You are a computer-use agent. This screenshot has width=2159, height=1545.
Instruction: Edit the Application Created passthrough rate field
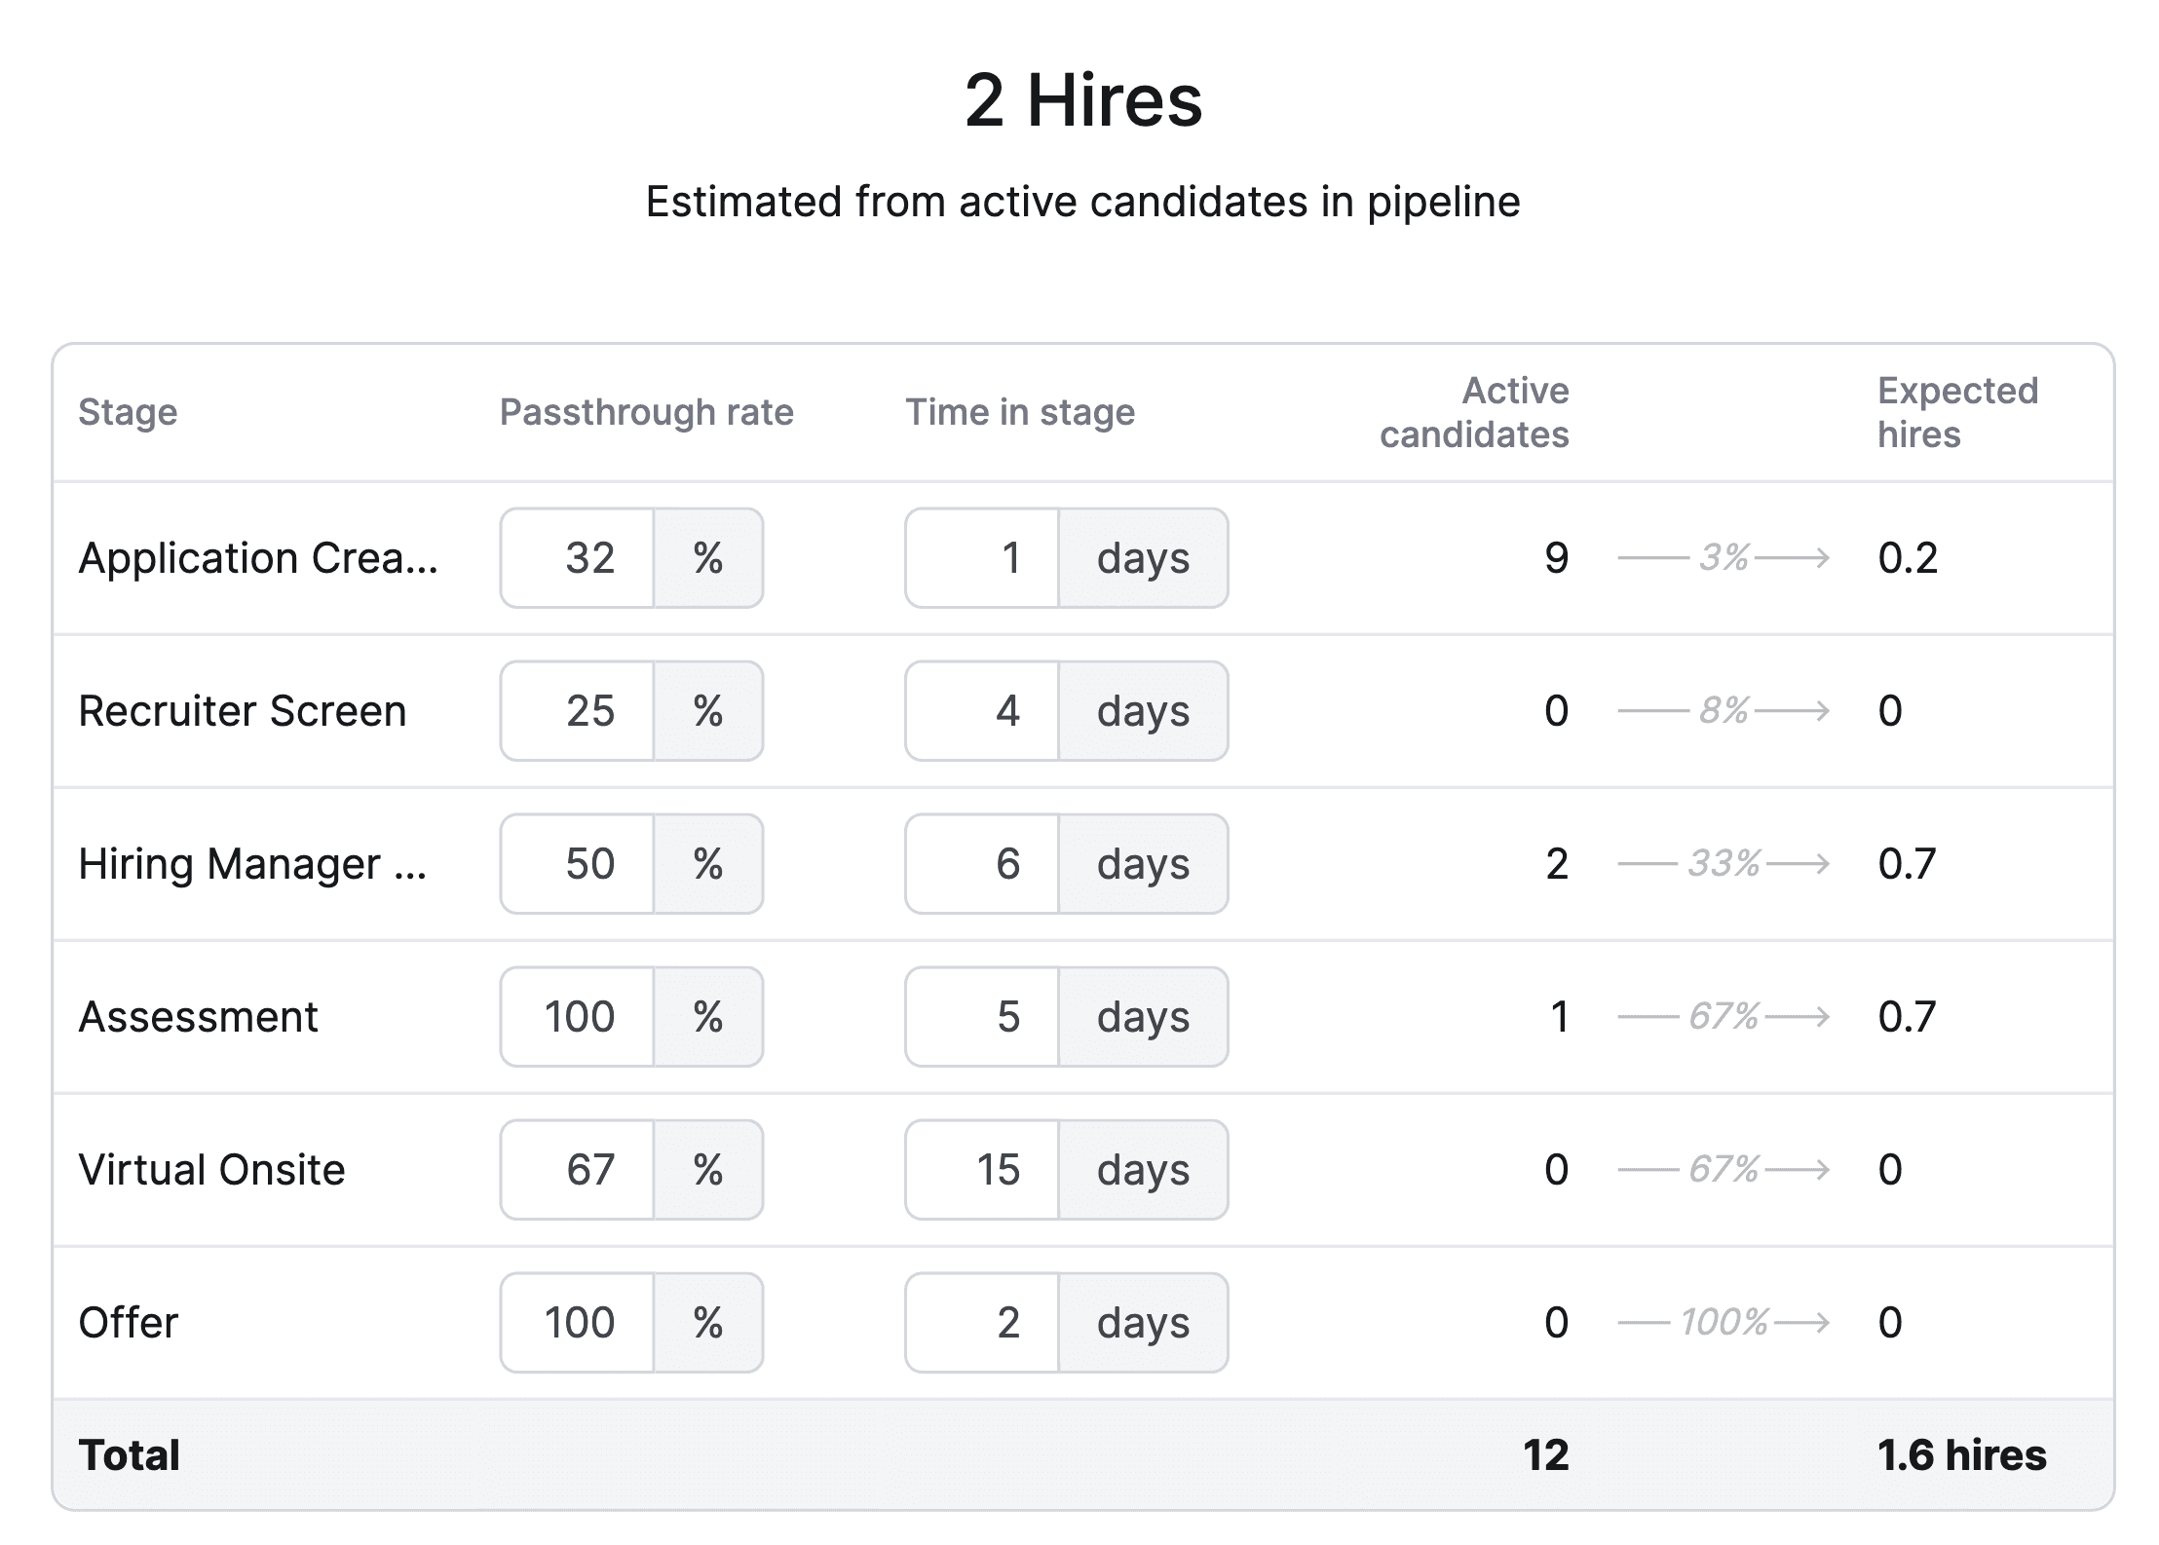pos(577,557)
